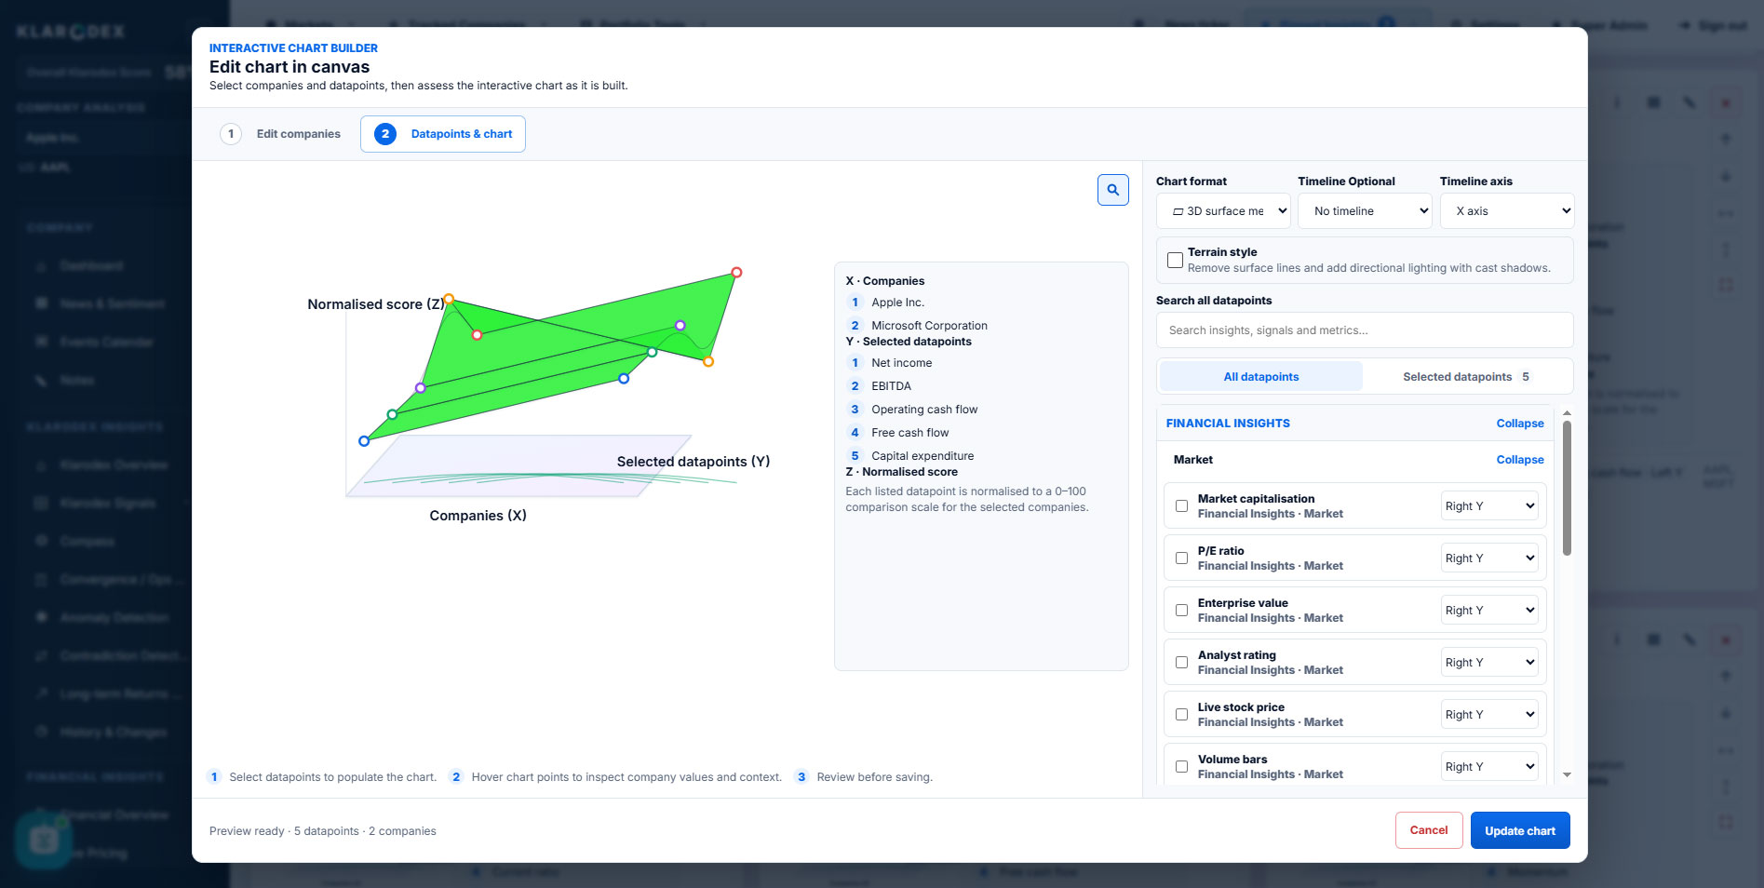
Task: Open the Chart format dropdown
Action: pyautogui.click(x=1223, y=211)
